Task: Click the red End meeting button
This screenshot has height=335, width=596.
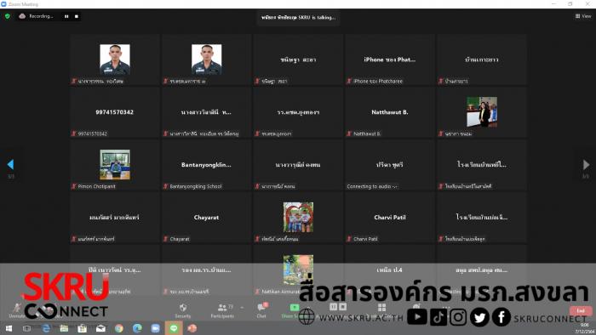Action: click(x=581, y=310)
